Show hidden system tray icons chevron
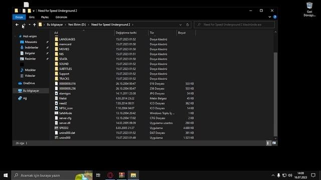This screenshot has width=321, height=180. coord(273,175)
